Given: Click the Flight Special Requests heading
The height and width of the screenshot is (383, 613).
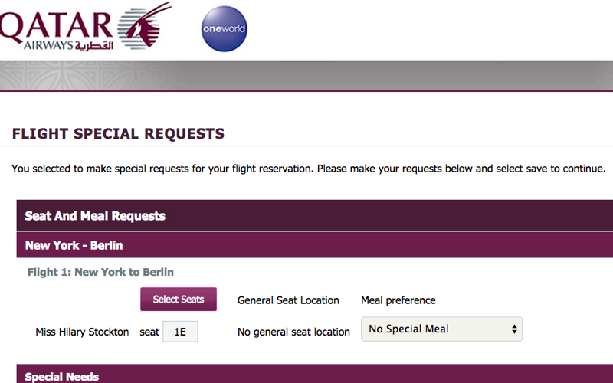Looking at the screenshot, I should (x=118, y=133).
